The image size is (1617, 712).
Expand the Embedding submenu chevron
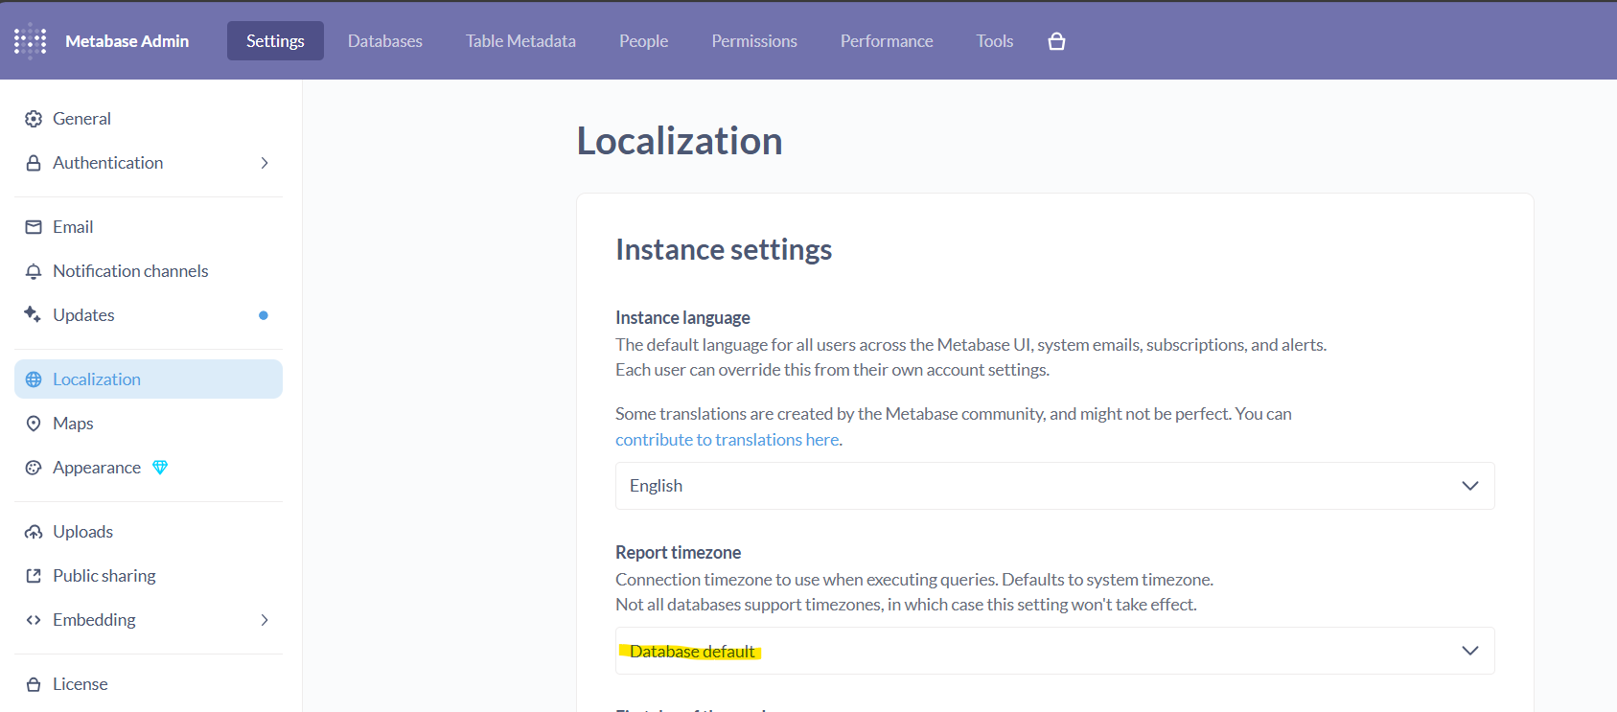tap(265, 620)
